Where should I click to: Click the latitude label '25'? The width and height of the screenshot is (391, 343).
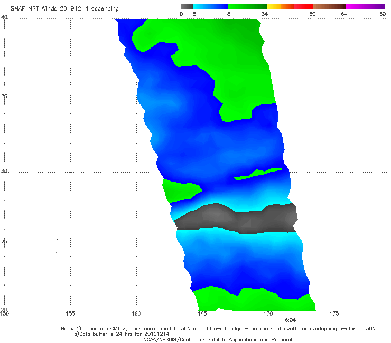click(x=4, y=241)
